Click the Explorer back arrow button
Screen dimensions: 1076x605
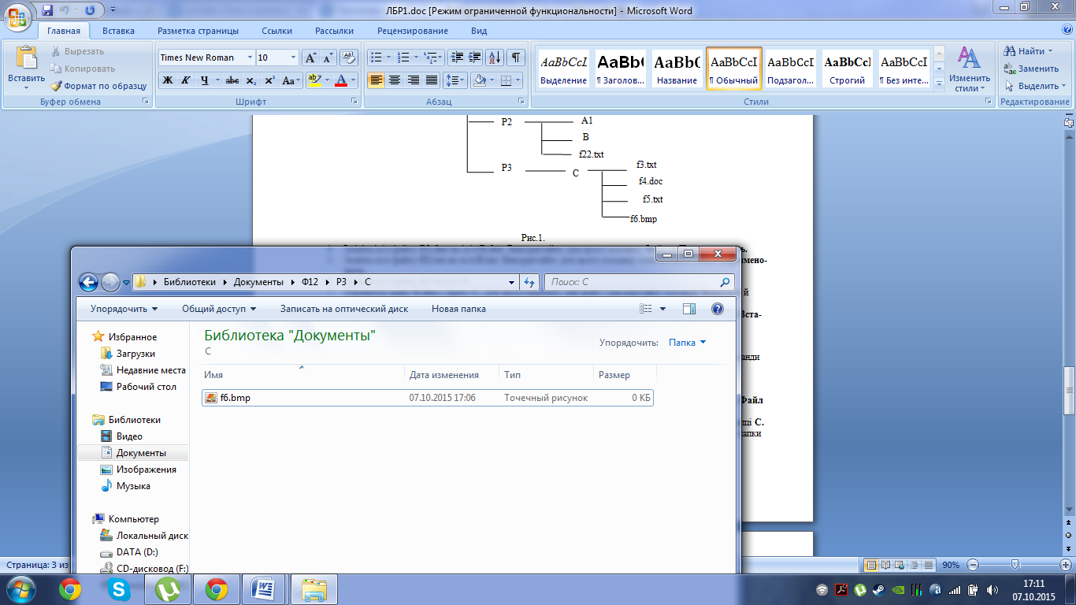[88, 282]
